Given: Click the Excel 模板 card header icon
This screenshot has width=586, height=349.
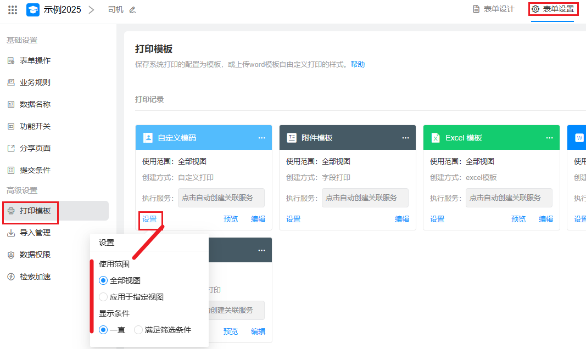Looking at the screenshot, I should point(436,138).
